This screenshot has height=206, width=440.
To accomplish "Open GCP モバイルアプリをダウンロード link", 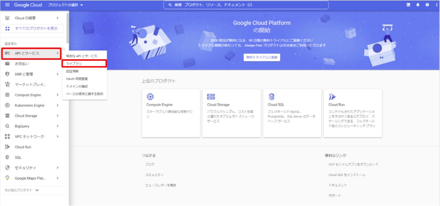I will [353, 164].
